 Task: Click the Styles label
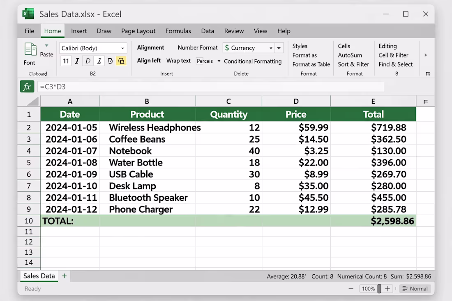point(300,46)
